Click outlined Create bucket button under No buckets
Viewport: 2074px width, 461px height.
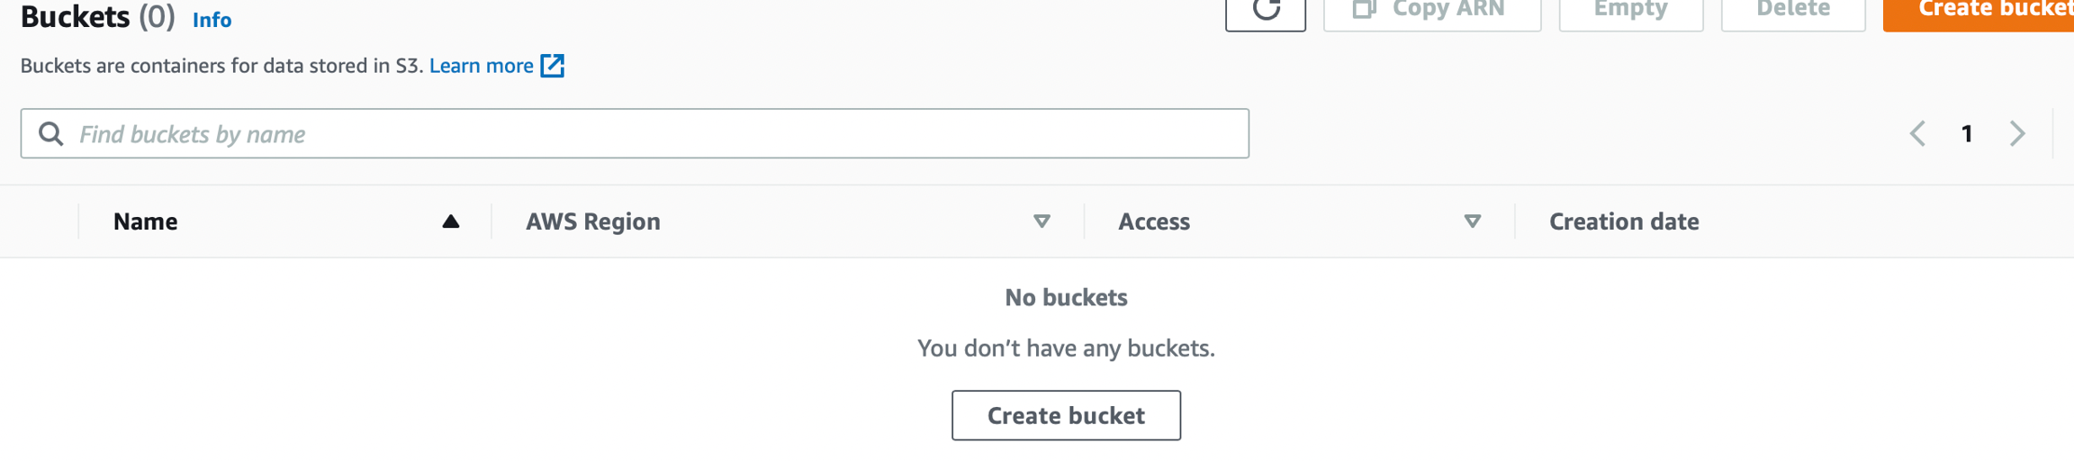click(x=1066, y=415)
